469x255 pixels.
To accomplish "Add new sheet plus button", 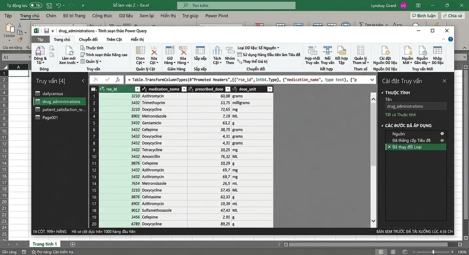I will pos(73,244).
